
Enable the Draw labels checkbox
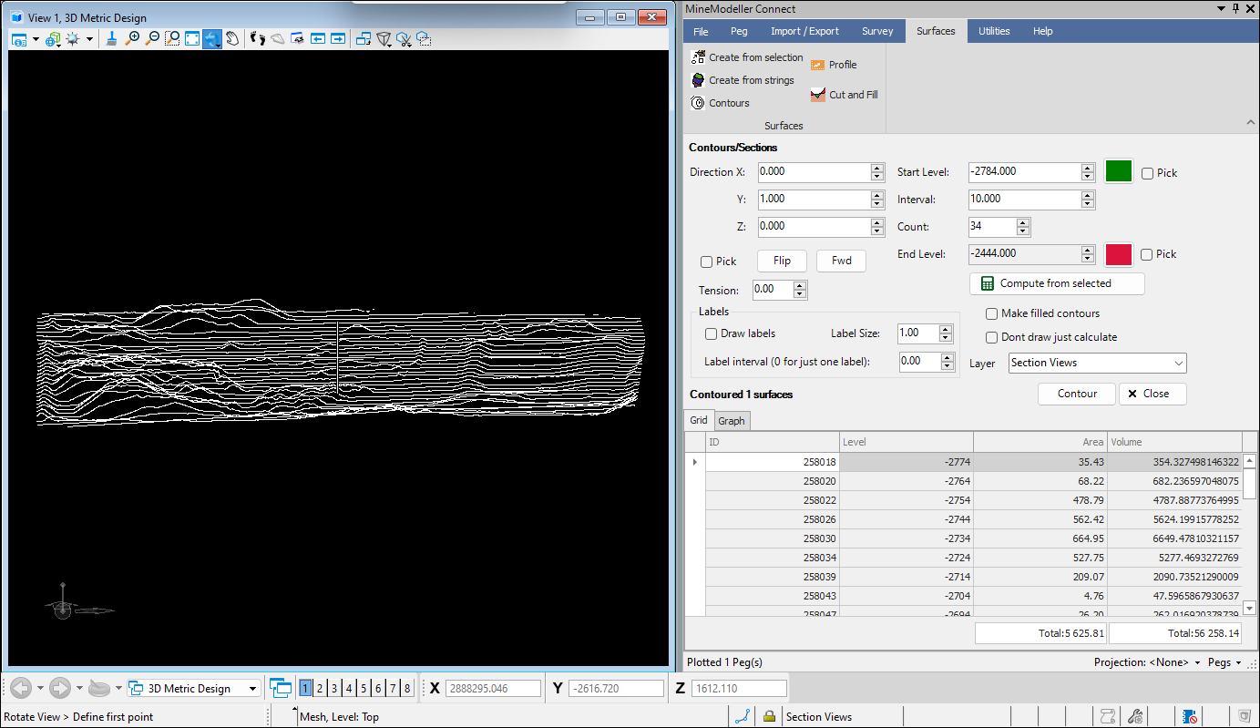click(x=712, y=333)
